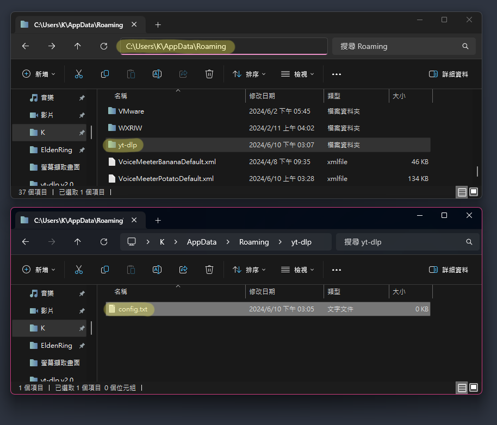
Task: Click the Roaming breadcrumb link
Action: 254,242
